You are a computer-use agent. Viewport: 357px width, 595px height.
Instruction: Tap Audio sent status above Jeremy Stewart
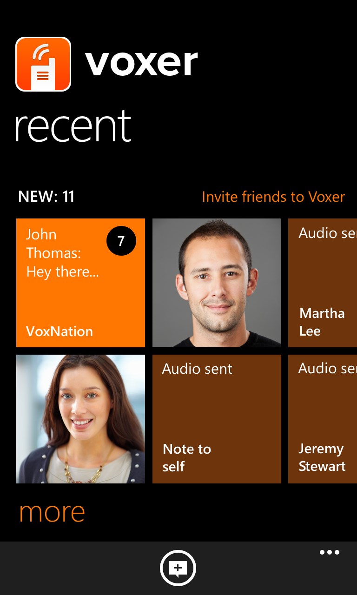(327, 369)
